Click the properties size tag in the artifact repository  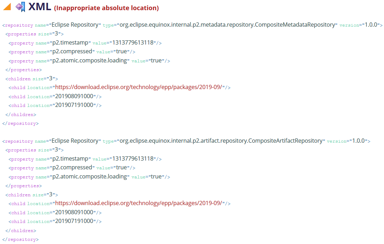coord(34,150)
